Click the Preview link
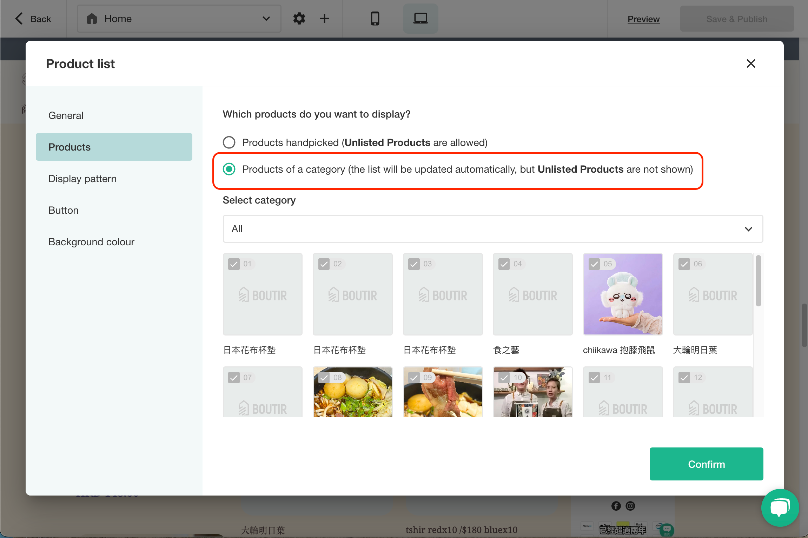808x538 pixels. pyautogui.click(x=643, y=19)
